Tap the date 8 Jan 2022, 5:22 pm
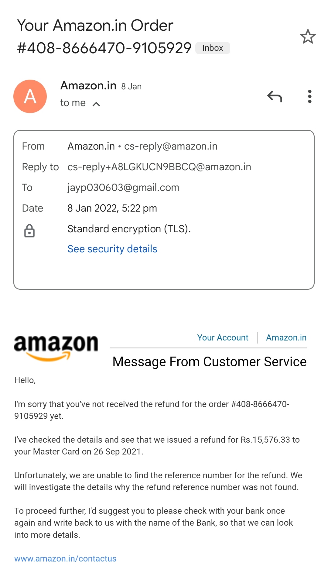Viewport: 328px width, 577px height. click(112, 208)
